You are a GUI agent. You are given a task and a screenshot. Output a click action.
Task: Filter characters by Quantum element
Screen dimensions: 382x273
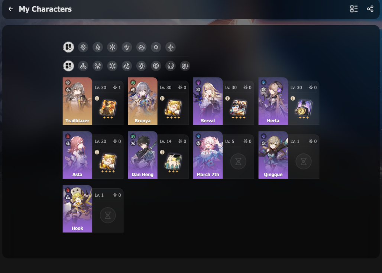coord(156,47)
